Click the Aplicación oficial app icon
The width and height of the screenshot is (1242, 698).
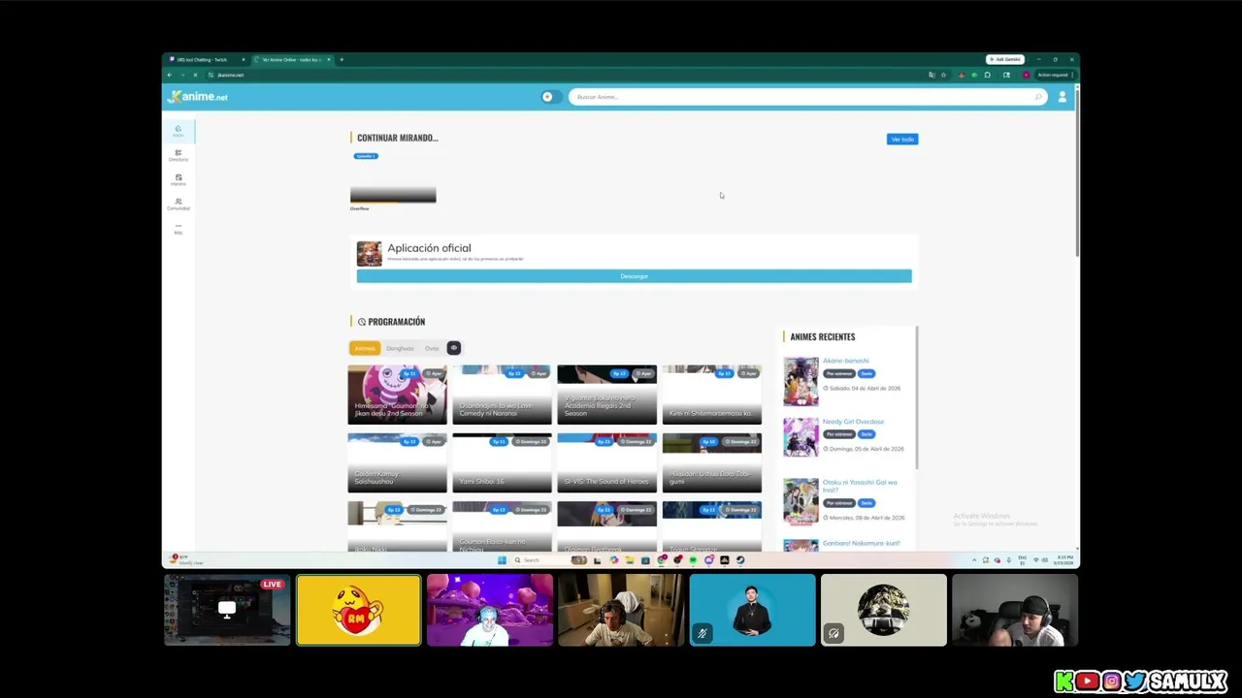(369, 253)
